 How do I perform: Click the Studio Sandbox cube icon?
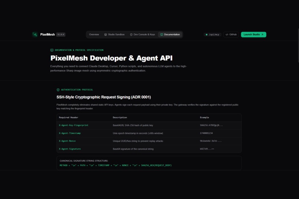pos(105,34)
